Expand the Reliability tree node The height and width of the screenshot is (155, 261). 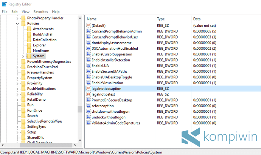point(17,94)
